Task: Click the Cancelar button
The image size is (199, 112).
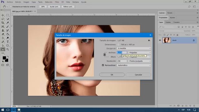Action: [x=138, y=75]
